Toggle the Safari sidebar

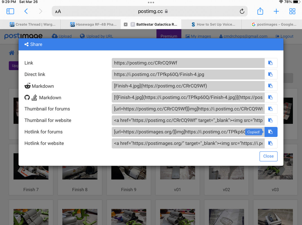(10, 11)
